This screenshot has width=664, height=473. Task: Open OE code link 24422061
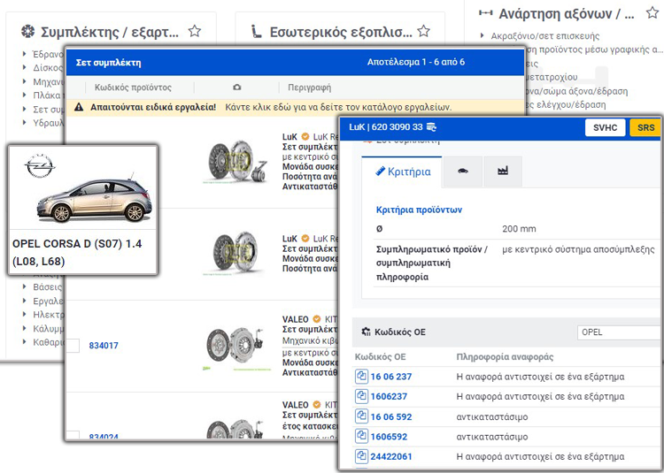point(390,456)
